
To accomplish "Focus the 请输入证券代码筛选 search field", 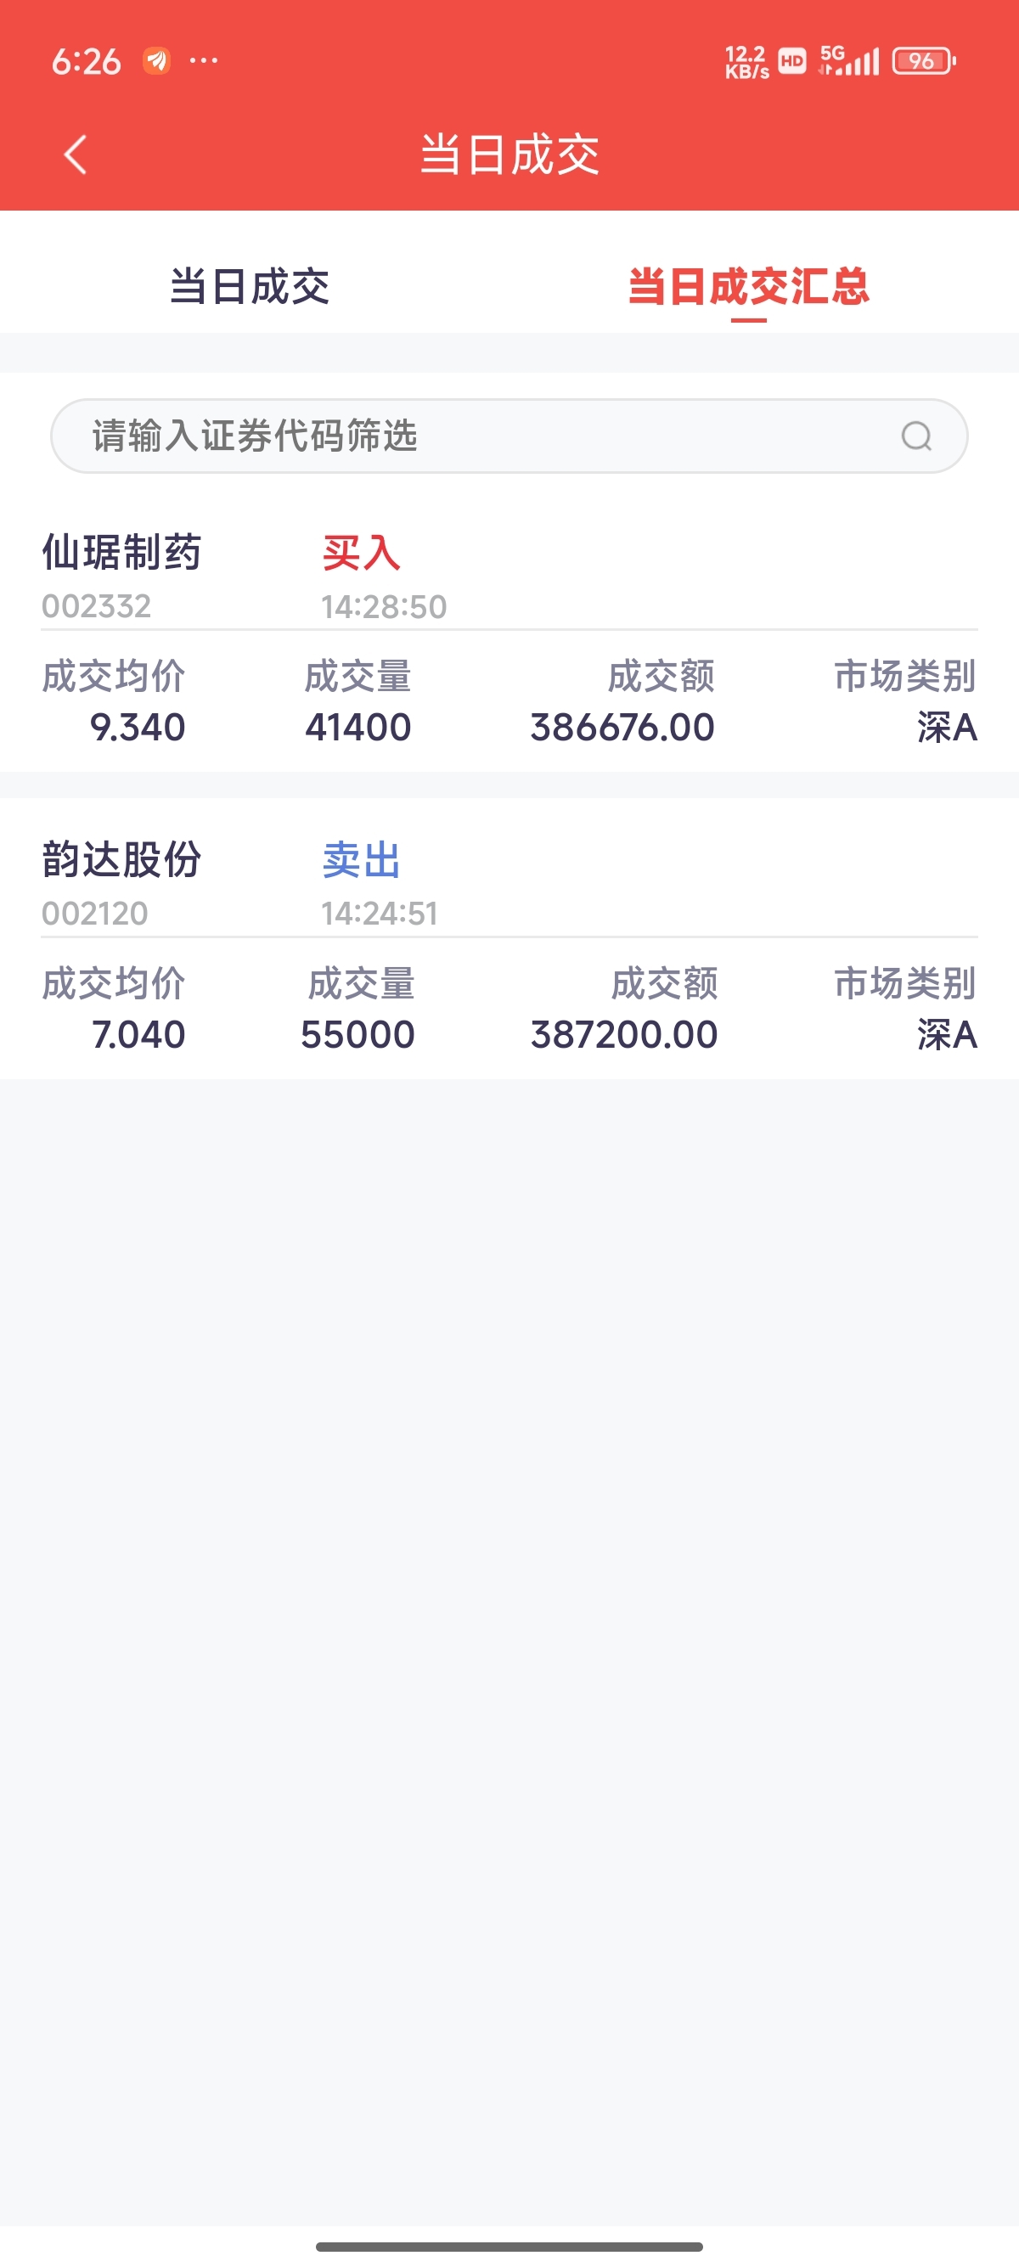I will (476, 436).
